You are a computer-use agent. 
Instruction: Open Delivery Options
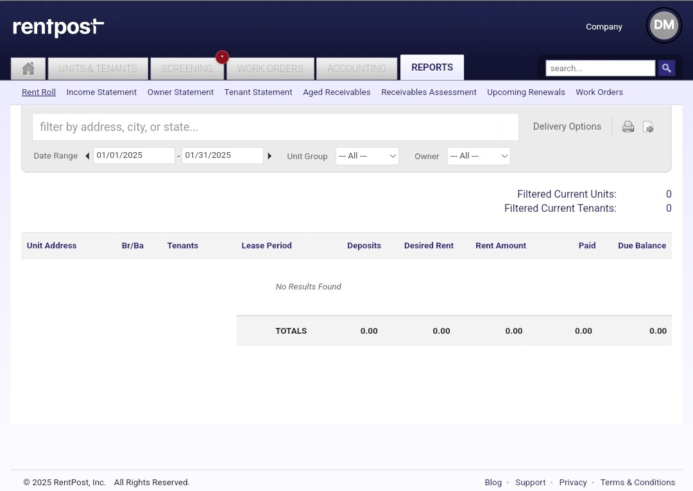pyautogui.click(x=567, y=126)
